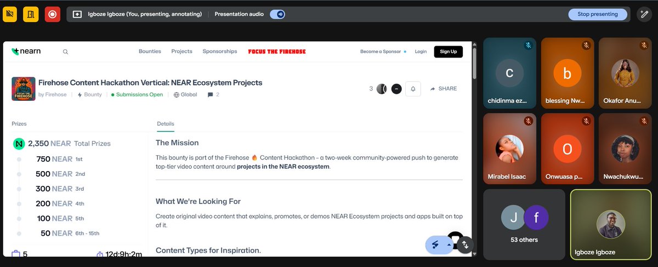Click the bounty title heading
The width and height of the screenshot is (658, 267).
coord(150,83)
